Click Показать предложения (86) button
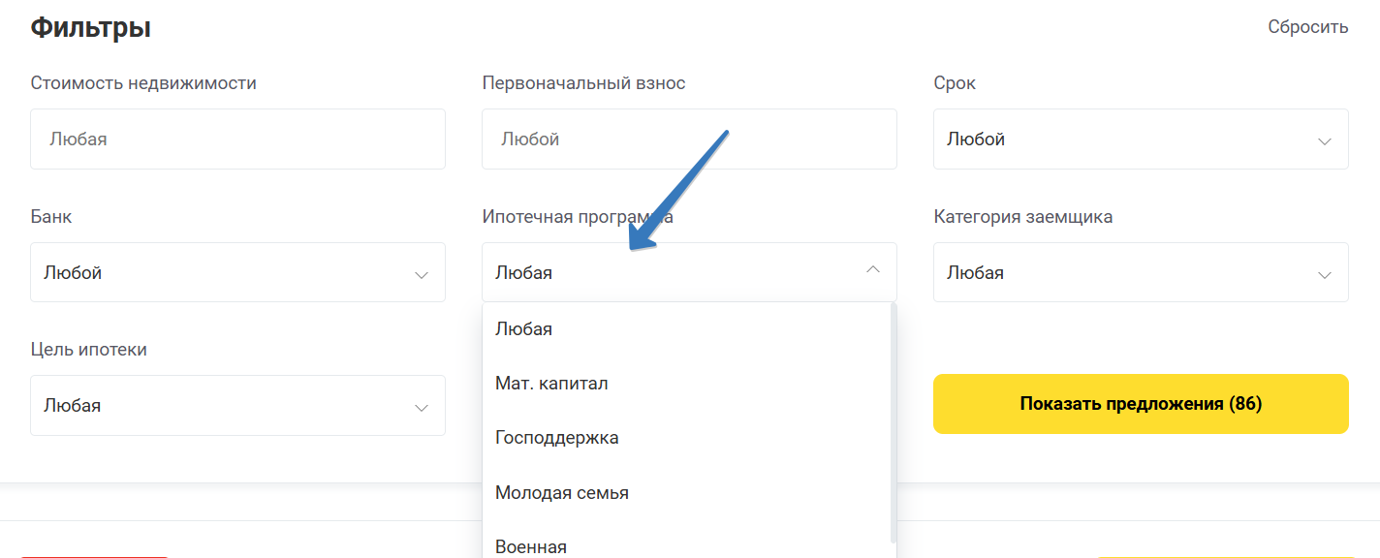 pos(1141,404)
